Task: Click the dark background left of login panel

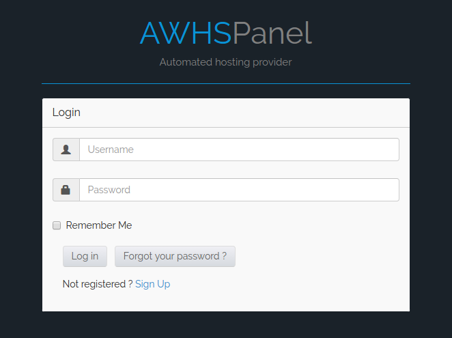Action: [x=20, y=205]
